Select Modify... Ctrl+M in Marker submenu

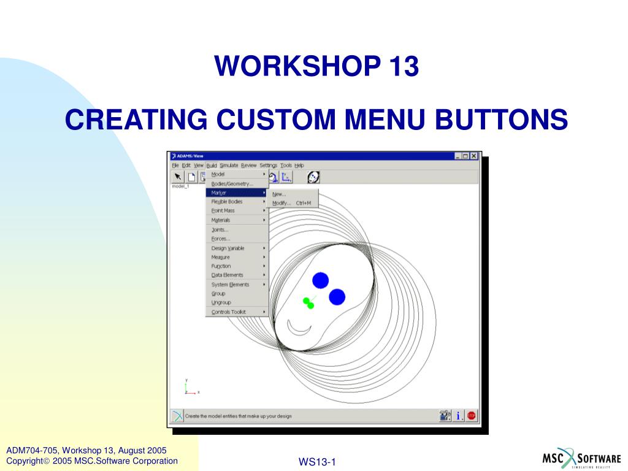[293, 203]
